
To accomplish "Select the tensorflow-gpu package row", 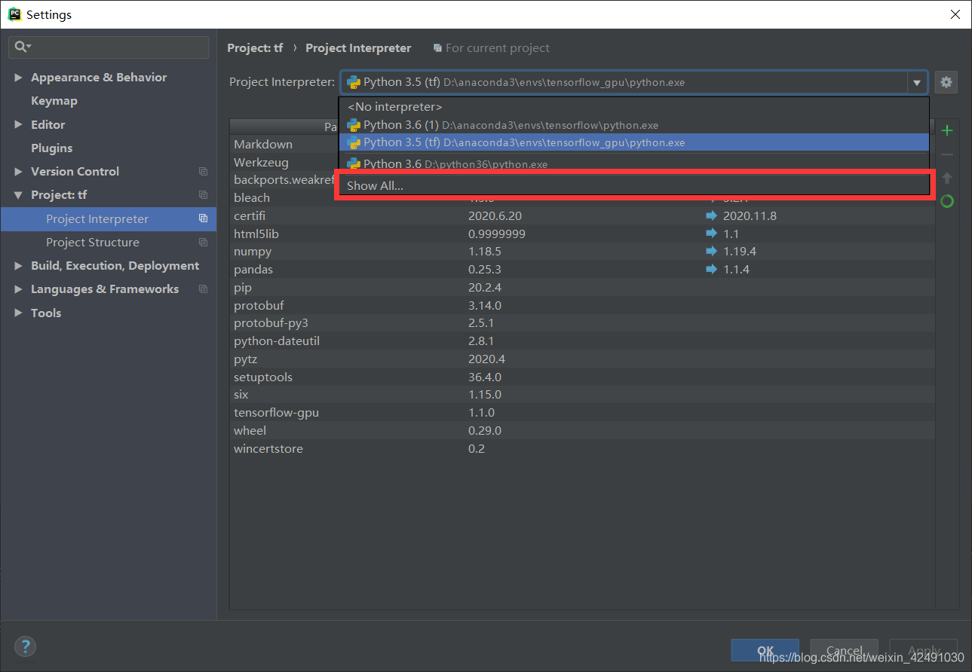I will [582, 413].
